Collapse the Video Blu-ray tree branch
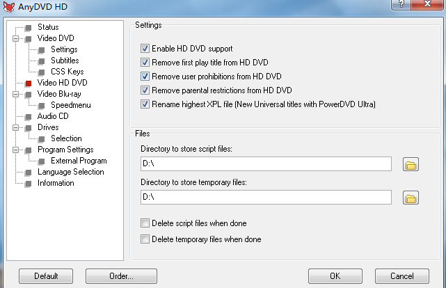 (x=15, y=94)
